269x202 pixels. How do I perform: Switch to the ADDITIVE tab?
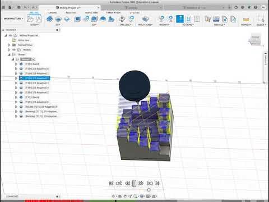point(71,13)
